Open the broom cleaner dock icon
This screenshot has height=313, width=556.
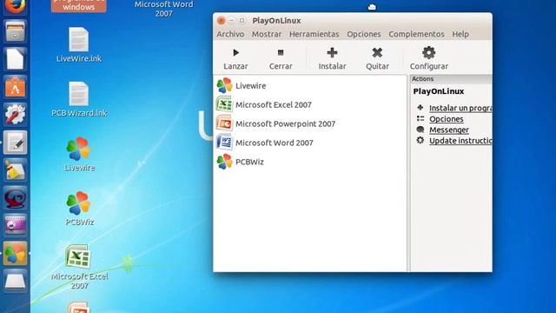15,170
